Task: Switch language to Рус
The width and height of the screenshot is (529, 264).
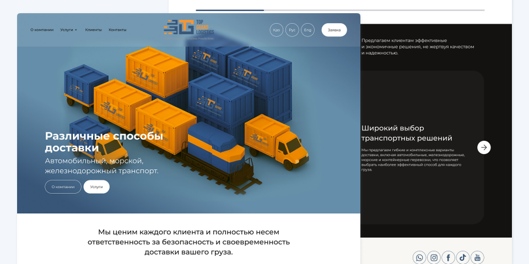Action: point(292,30)
